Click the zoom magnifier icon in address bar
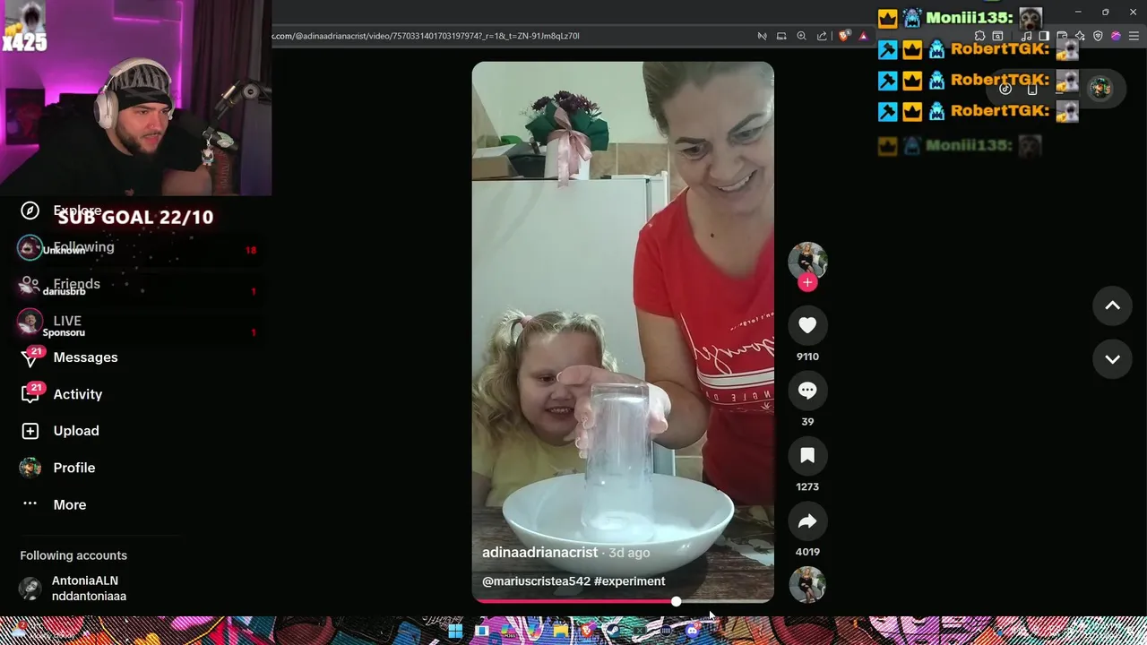This screenshot has width=1147, height=645. point(801,36)
